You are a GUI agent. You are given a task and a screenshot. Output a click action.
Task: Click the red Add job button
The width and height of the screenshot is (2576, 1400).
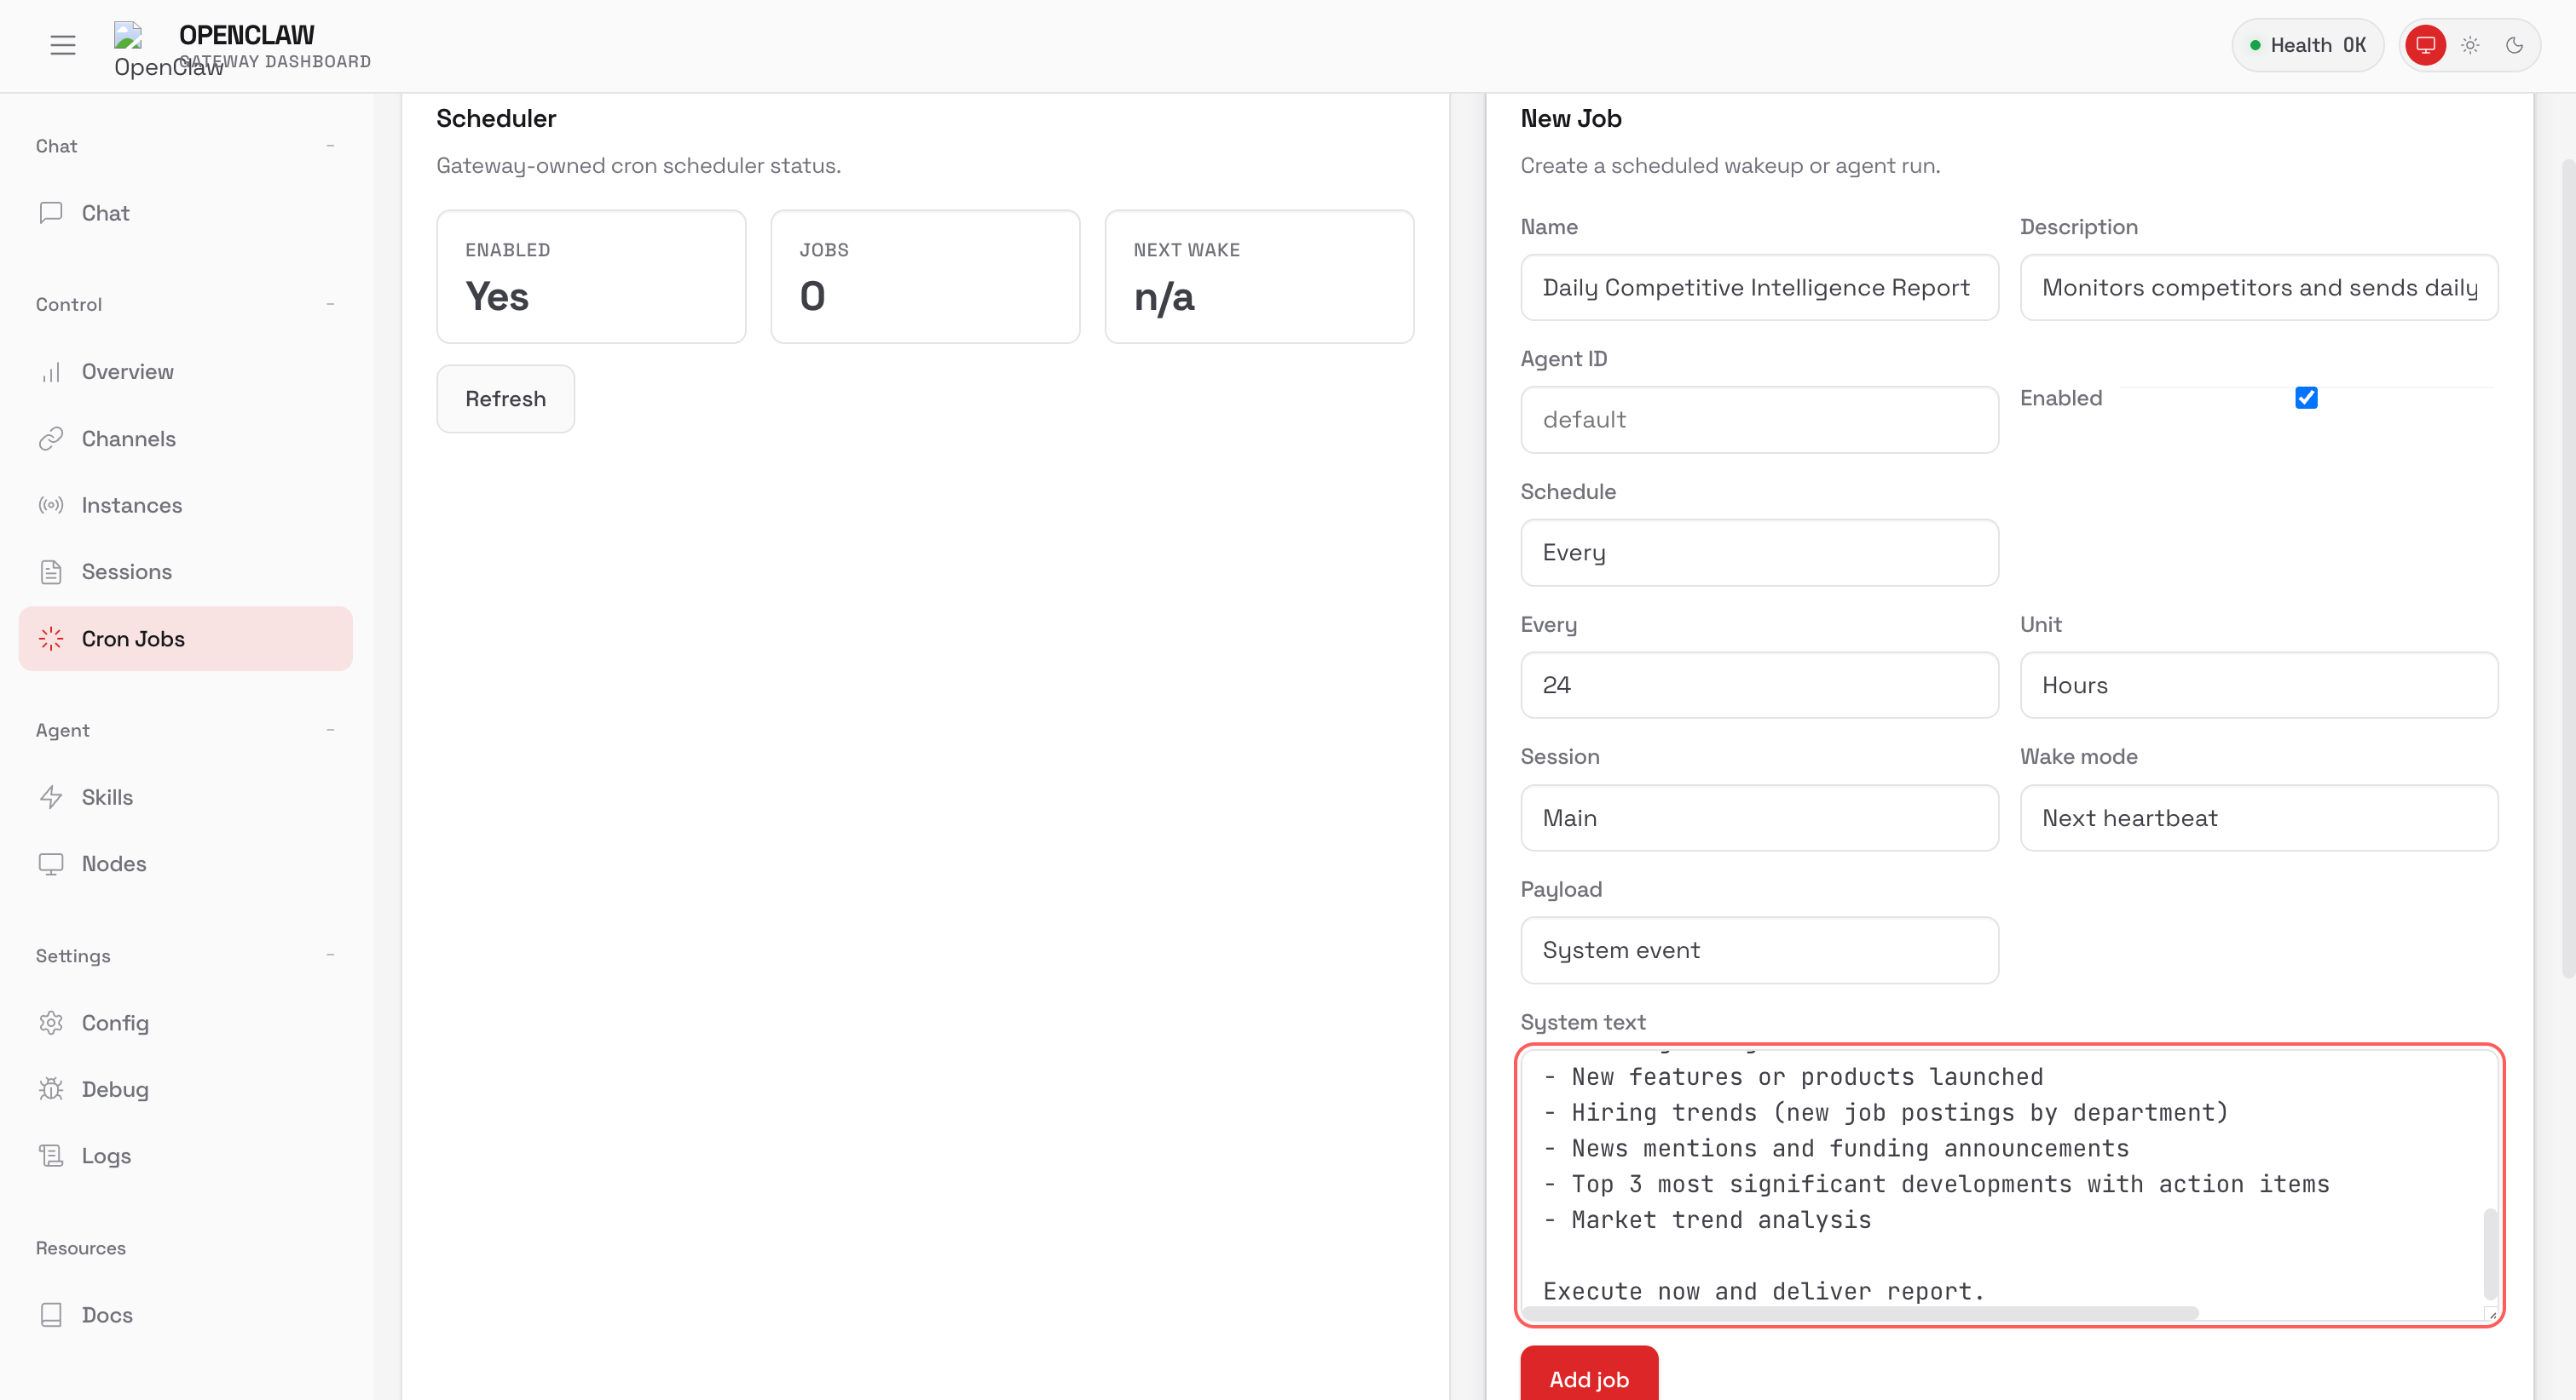pyautogui.click(x=1588, y=1379)
